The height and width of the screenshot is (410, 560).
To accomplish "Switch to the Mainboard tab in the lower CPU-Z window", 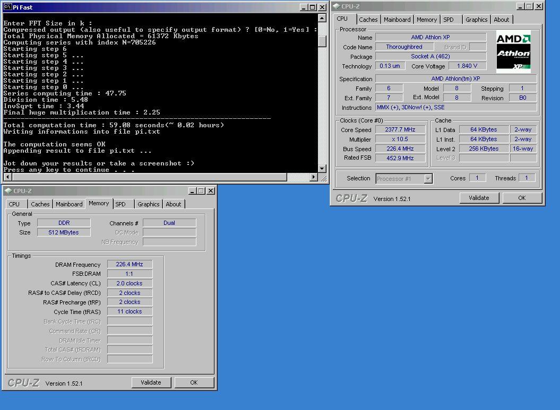I will [x=69, y=204].
